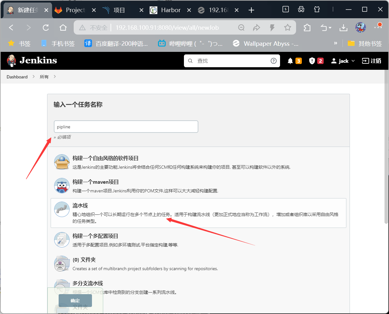Open the browser downloads icon
This screenshot has width=389, height=314.
click(x=343, y=28)
